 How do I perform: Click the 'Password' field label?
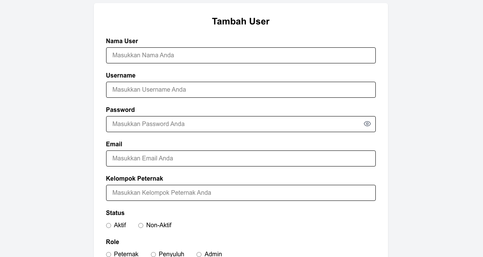click(x=120, y=110)
